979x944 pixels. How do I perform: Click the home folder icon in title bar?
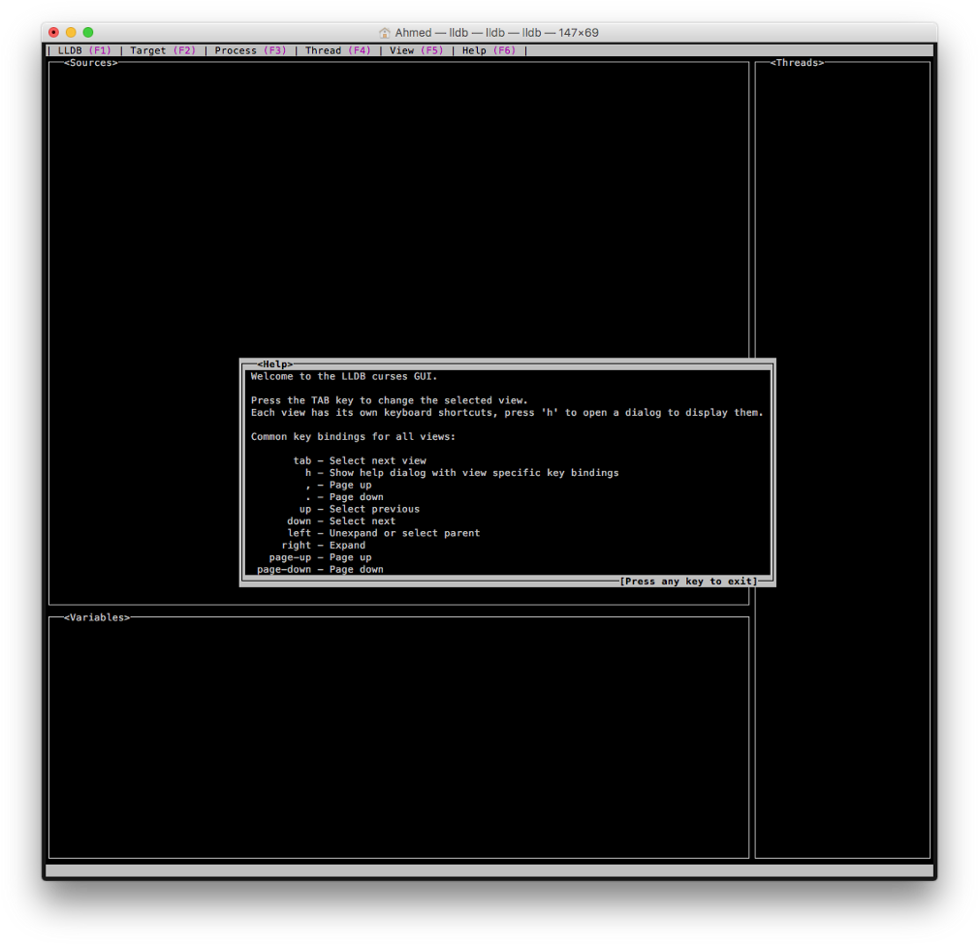click(385, 33)
